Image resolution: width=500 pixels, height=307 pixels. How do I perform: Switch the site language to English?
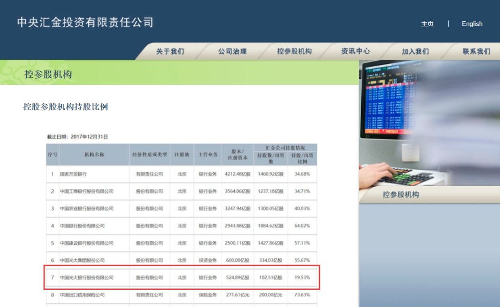tap(472, 24)
